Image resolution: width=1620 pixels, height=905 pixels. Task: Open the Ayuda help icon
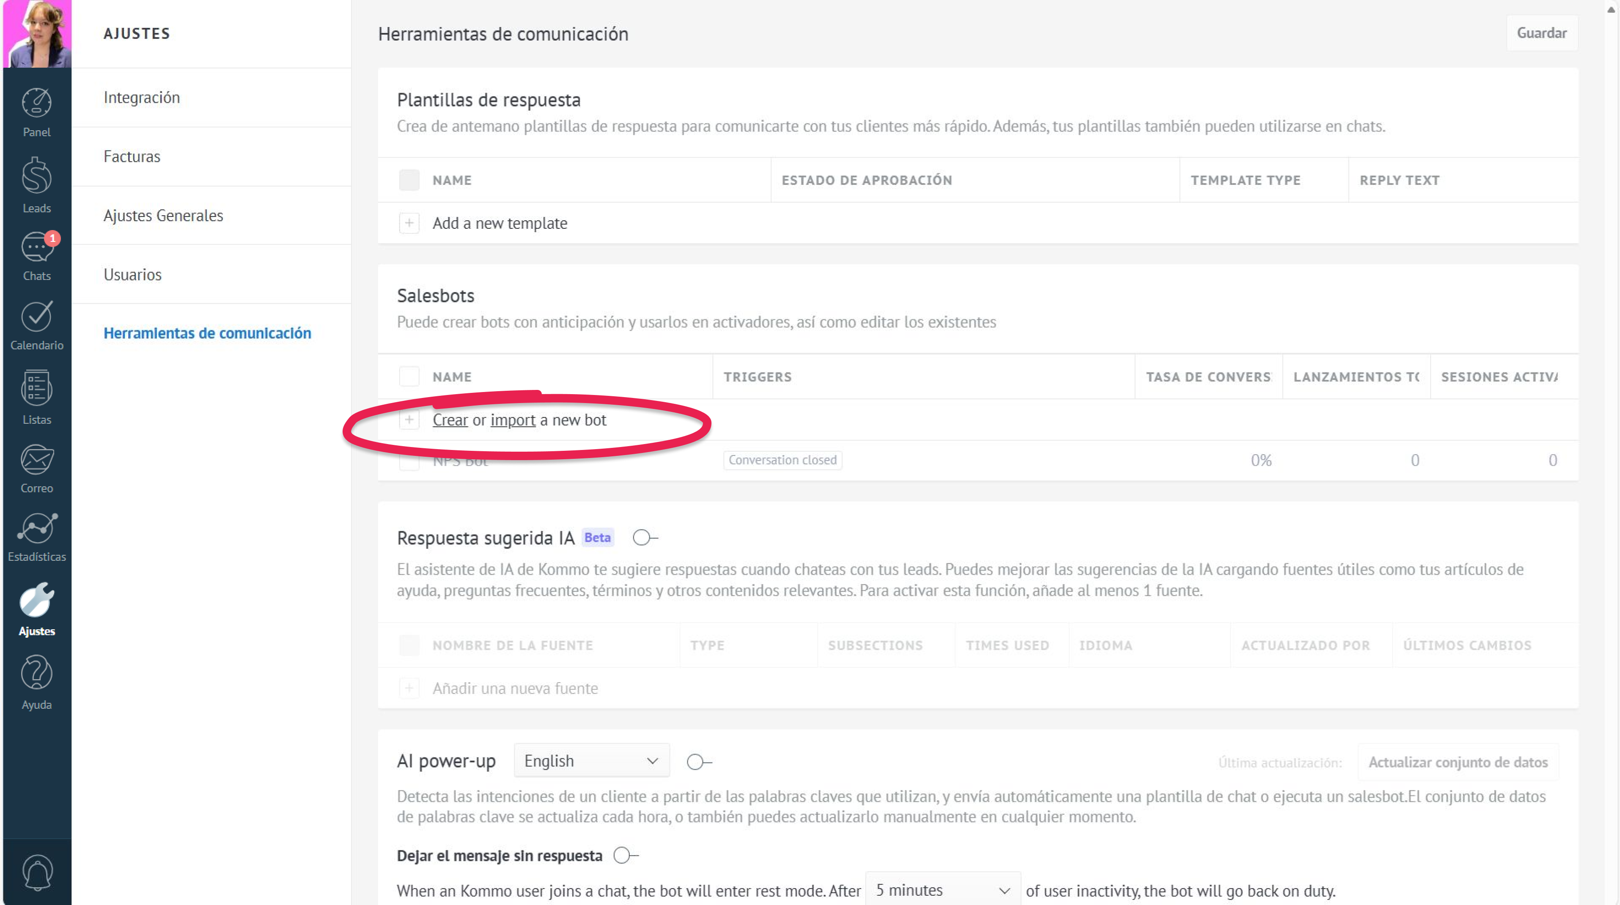point(36,681)
